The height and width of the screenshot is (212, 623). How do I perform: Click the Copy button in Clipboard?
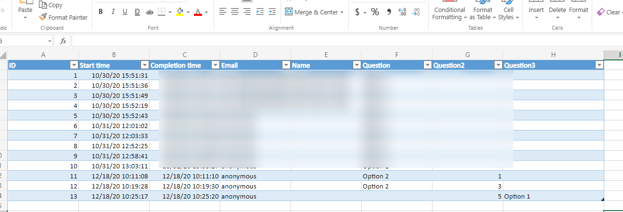pos(51,5)
